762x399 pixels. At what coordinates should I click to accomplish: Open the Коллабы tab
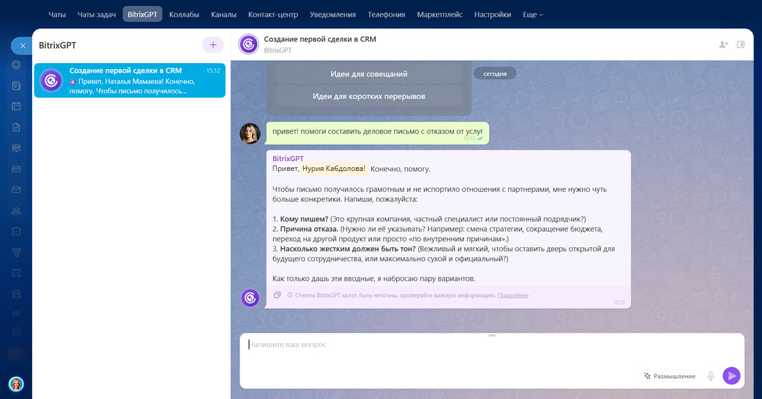click(184, 14)
